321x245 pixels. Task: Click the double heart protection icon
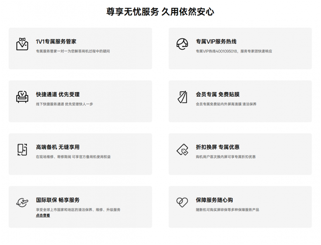coord(182,202)
